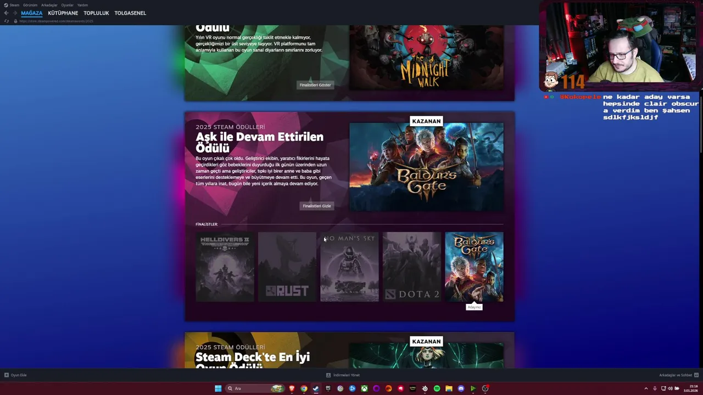Open File Explorer from taskbar
This screenshot has height=395, width=703.
(449, 388)
